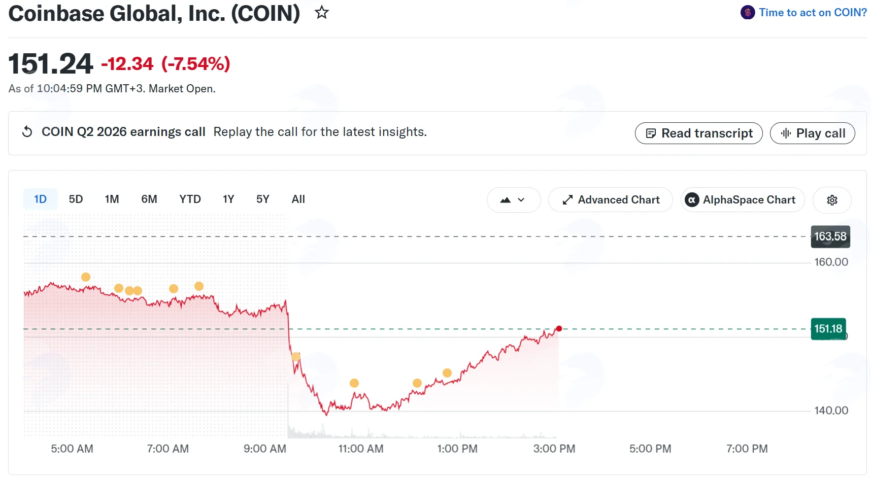
Task: Click the expand arrows icon on Advanced Chart
Action: [x=567, y=200]
